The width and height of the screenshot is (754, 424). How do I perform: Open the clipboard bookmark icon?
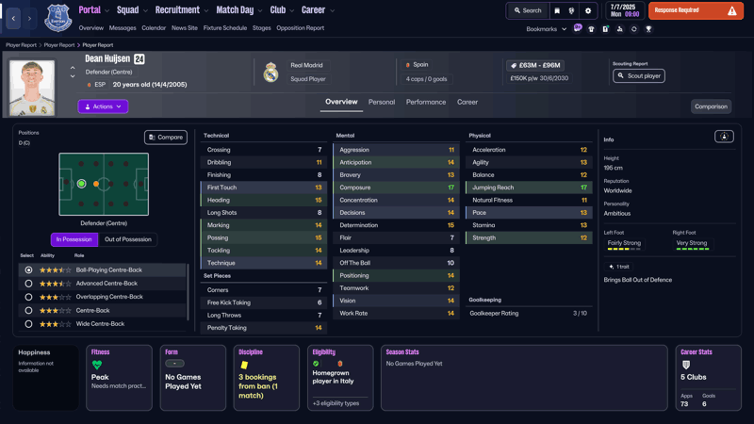[605, 29]
